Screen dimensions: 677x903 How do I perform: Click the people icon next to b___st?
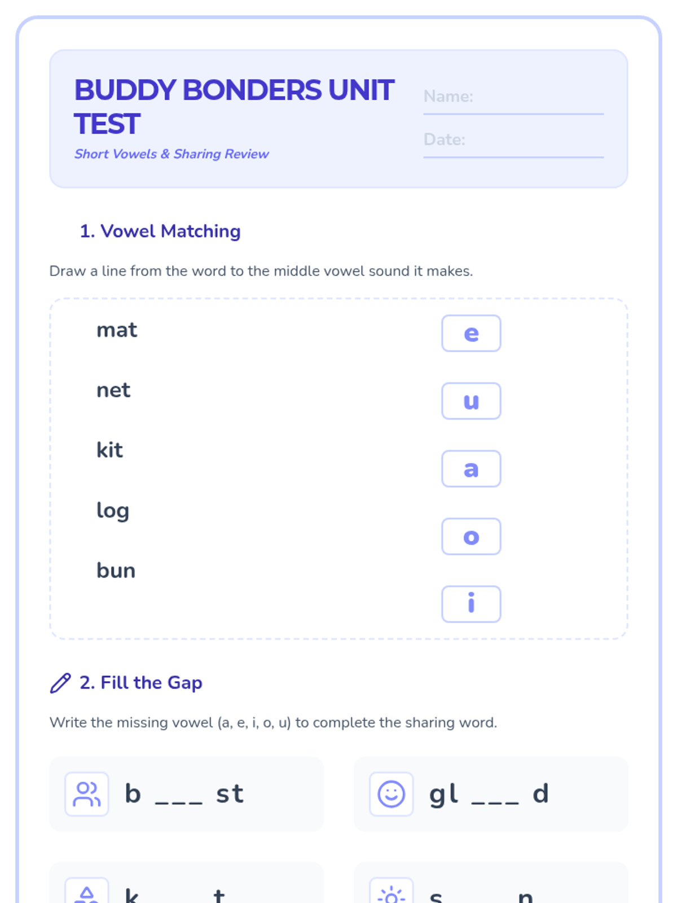87,794
